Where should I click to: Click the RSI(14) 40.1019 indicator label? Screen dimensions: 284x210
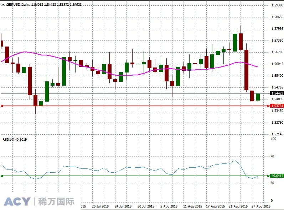coord(15,139)
